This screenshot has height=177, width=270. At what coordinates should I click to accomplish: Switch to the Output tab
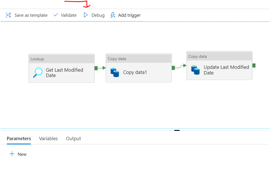[x=73, y=138]
